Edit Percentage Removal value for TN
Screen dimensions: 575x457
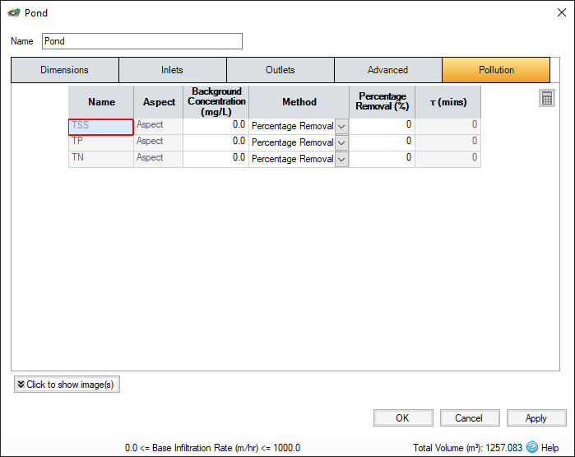[383, 159]
